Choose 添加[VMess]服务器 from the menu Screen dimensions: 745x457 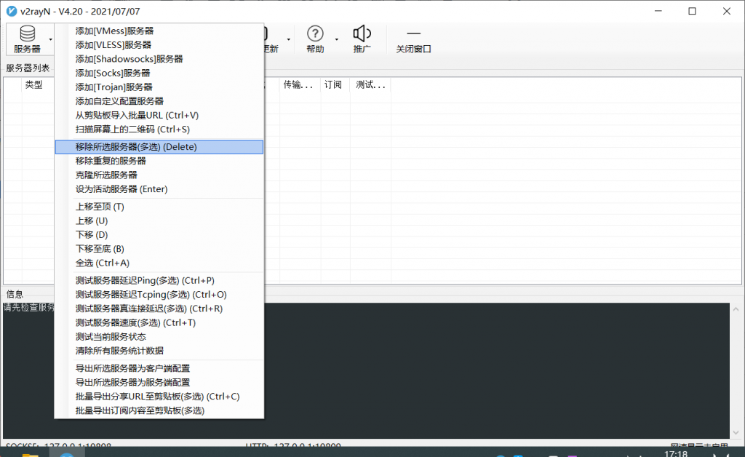click(114, 31)
